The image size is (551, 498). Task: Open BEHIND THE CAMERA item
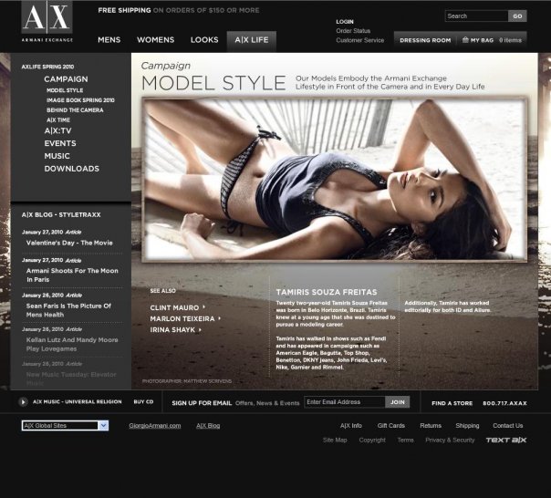[x=75, y=110]
